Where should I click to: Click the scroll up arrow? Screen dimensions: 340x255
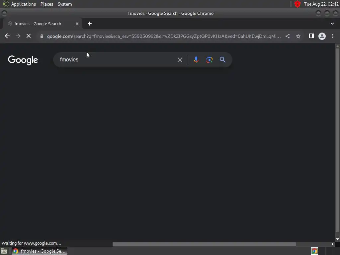pos(337,46)
